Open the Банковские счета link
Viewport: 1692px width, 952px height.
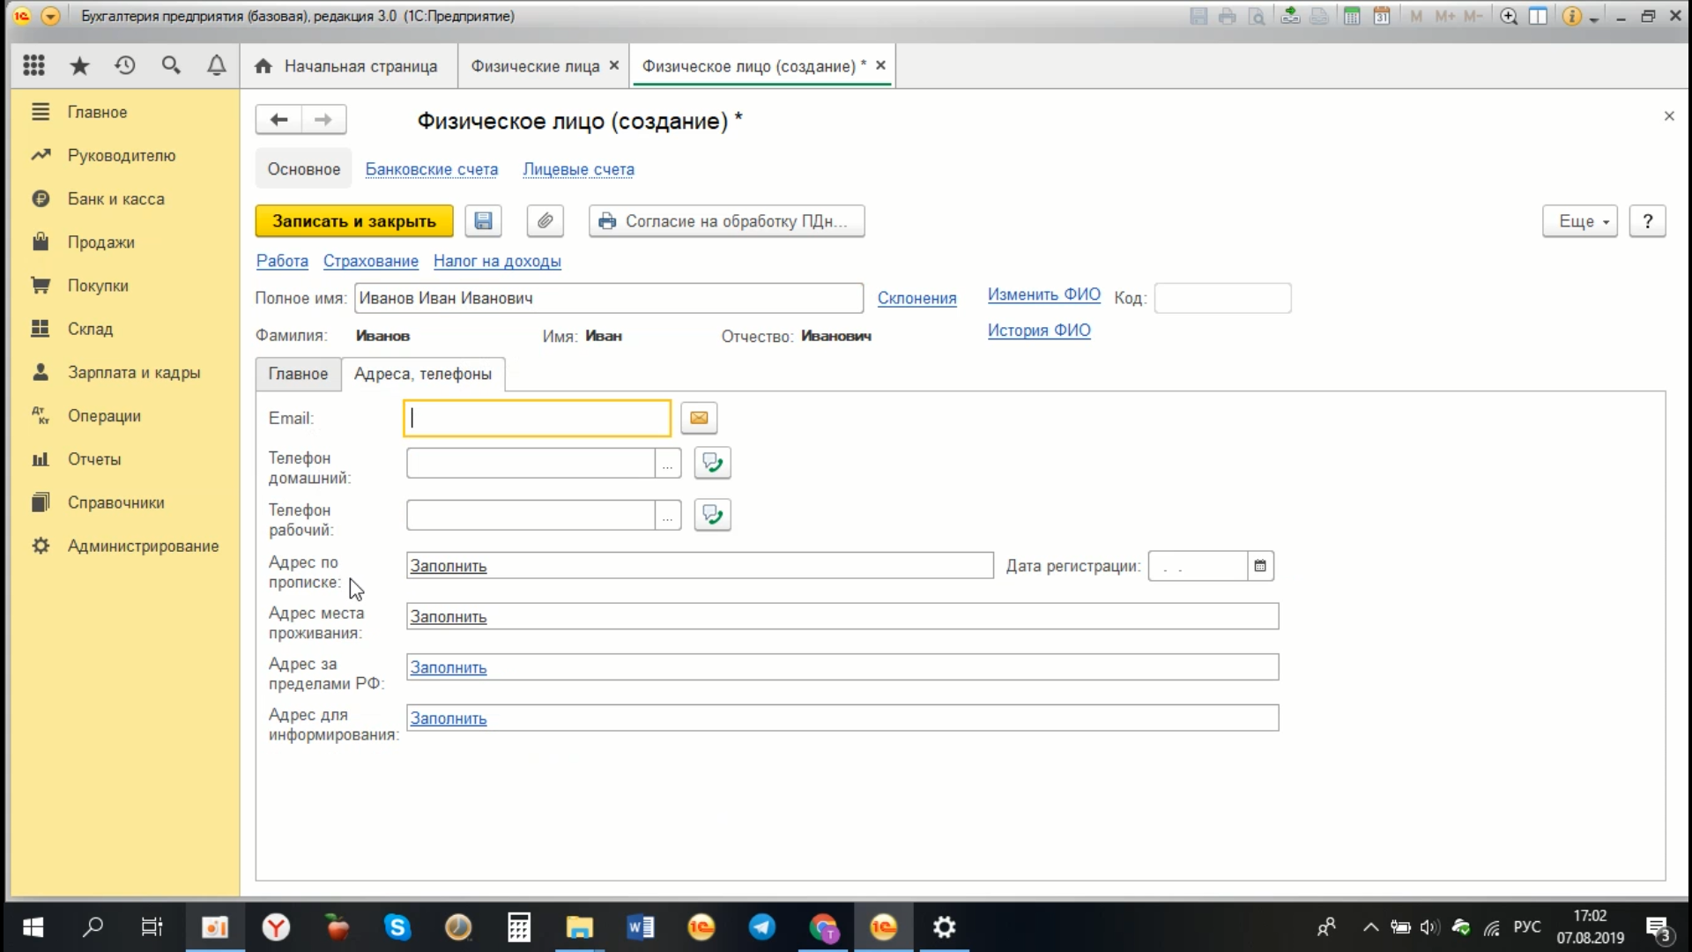pos(431,169)
